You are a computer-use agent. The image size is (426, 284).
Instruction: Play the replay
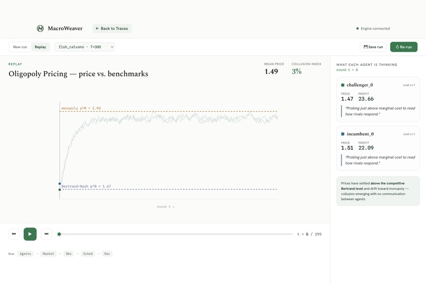(30, 234)
